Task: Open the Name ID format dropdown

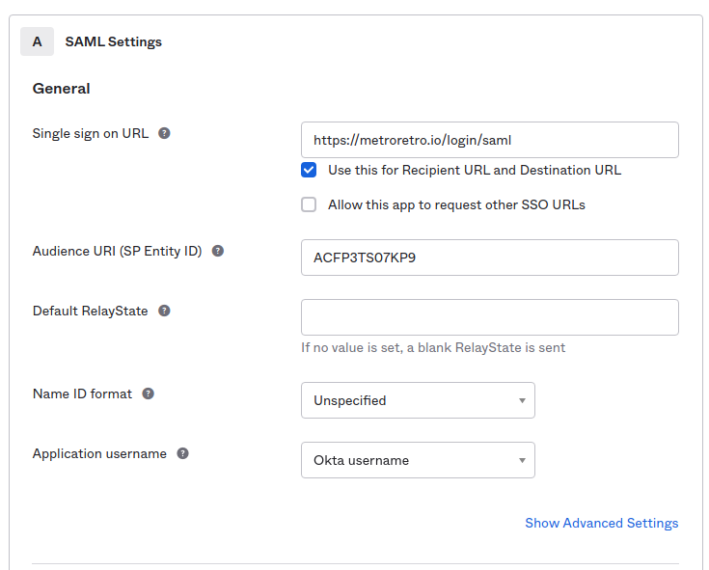Action: click(x=418, y=400)
